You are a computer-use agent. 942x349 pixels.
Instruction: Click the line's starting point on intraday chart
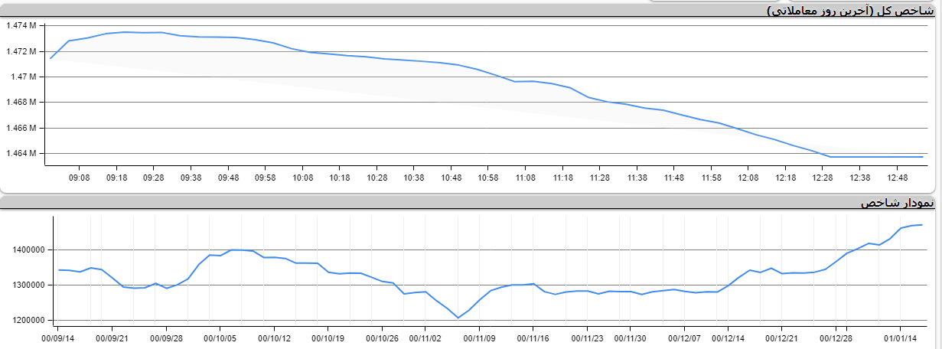pos(51,58)
